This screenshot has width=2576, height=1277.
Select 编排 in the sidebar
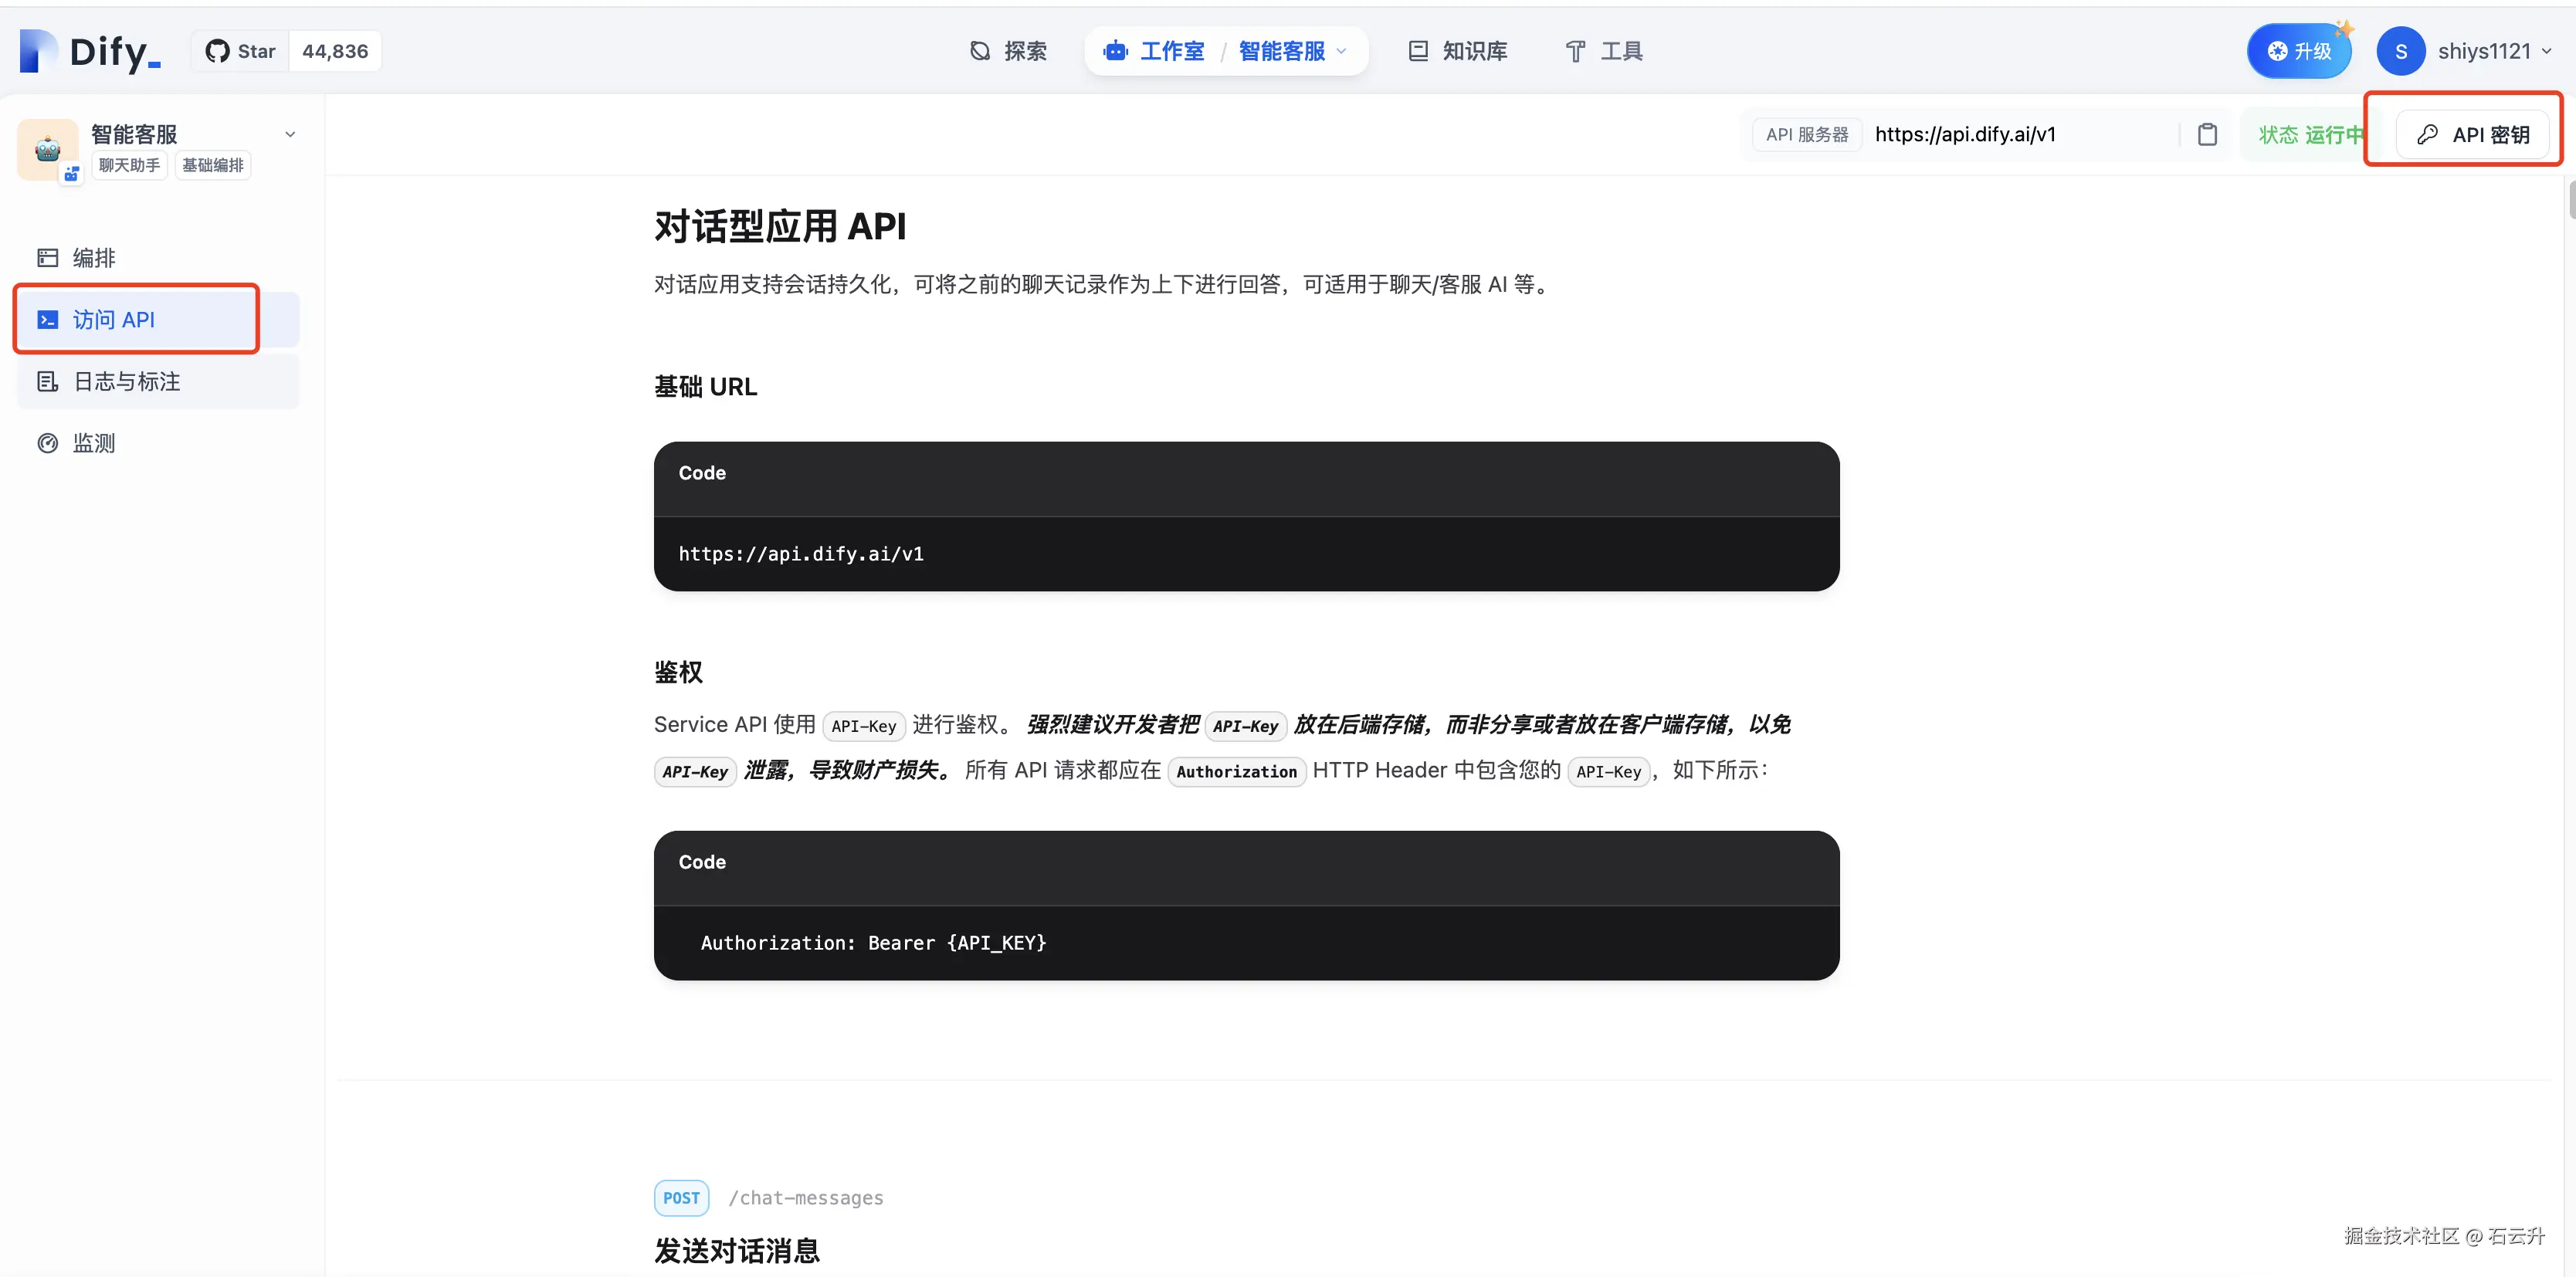[94, 258]
